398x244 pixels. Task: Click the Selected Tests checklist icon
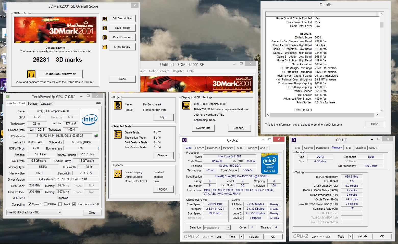coord(118,134)
